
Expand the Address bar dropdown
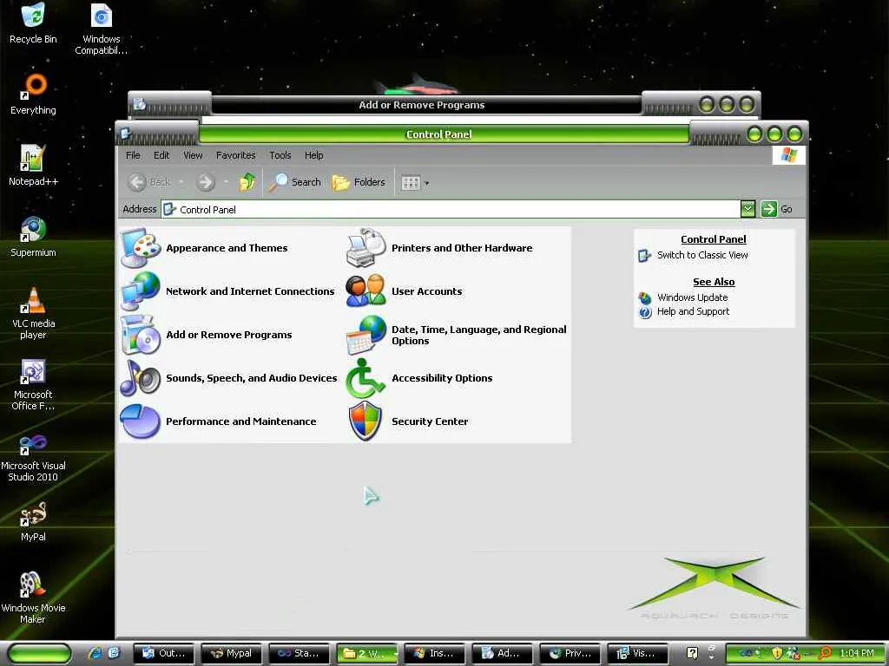pos(747,209)
